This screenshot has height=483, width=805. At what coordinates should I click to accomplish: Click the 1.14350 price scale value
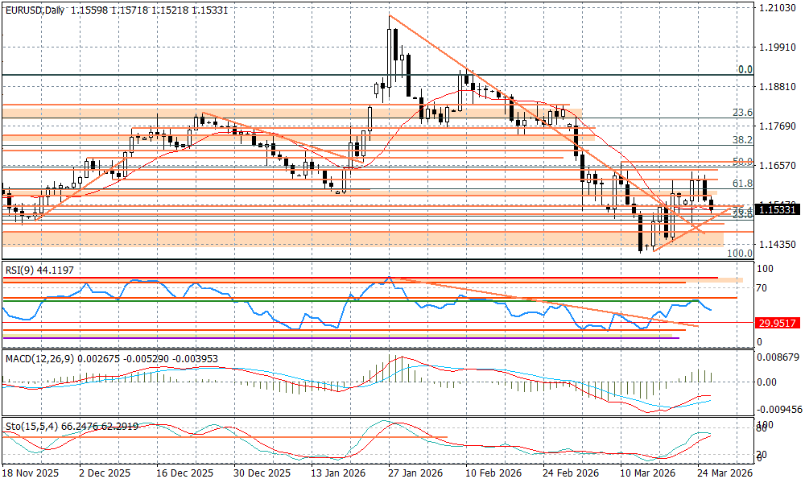(x=778, y=244)
